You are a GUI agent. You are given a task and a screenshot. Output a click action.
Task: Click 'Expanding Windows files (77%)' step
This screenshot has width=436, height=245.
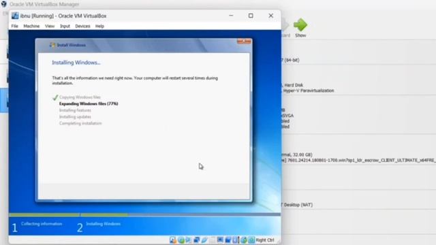[x=89, y=103]
